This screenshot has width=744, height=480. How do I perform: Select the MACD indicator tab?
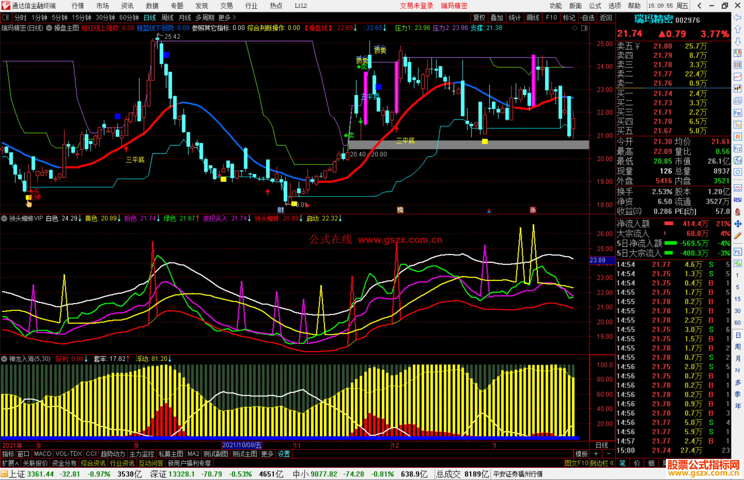click(43, 454)
